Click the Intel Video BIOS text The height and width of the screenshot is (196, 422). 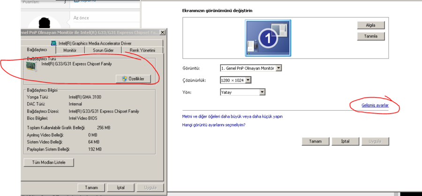click(83, 118)
